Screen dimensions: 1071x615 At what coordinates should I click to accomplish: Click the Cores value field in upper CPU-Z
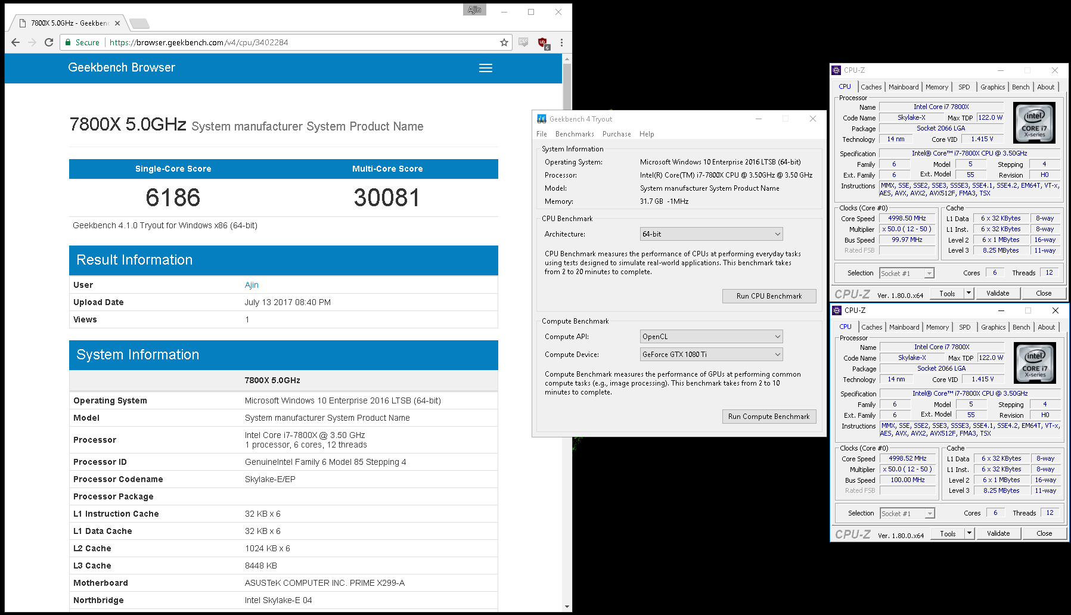point(995,273)
